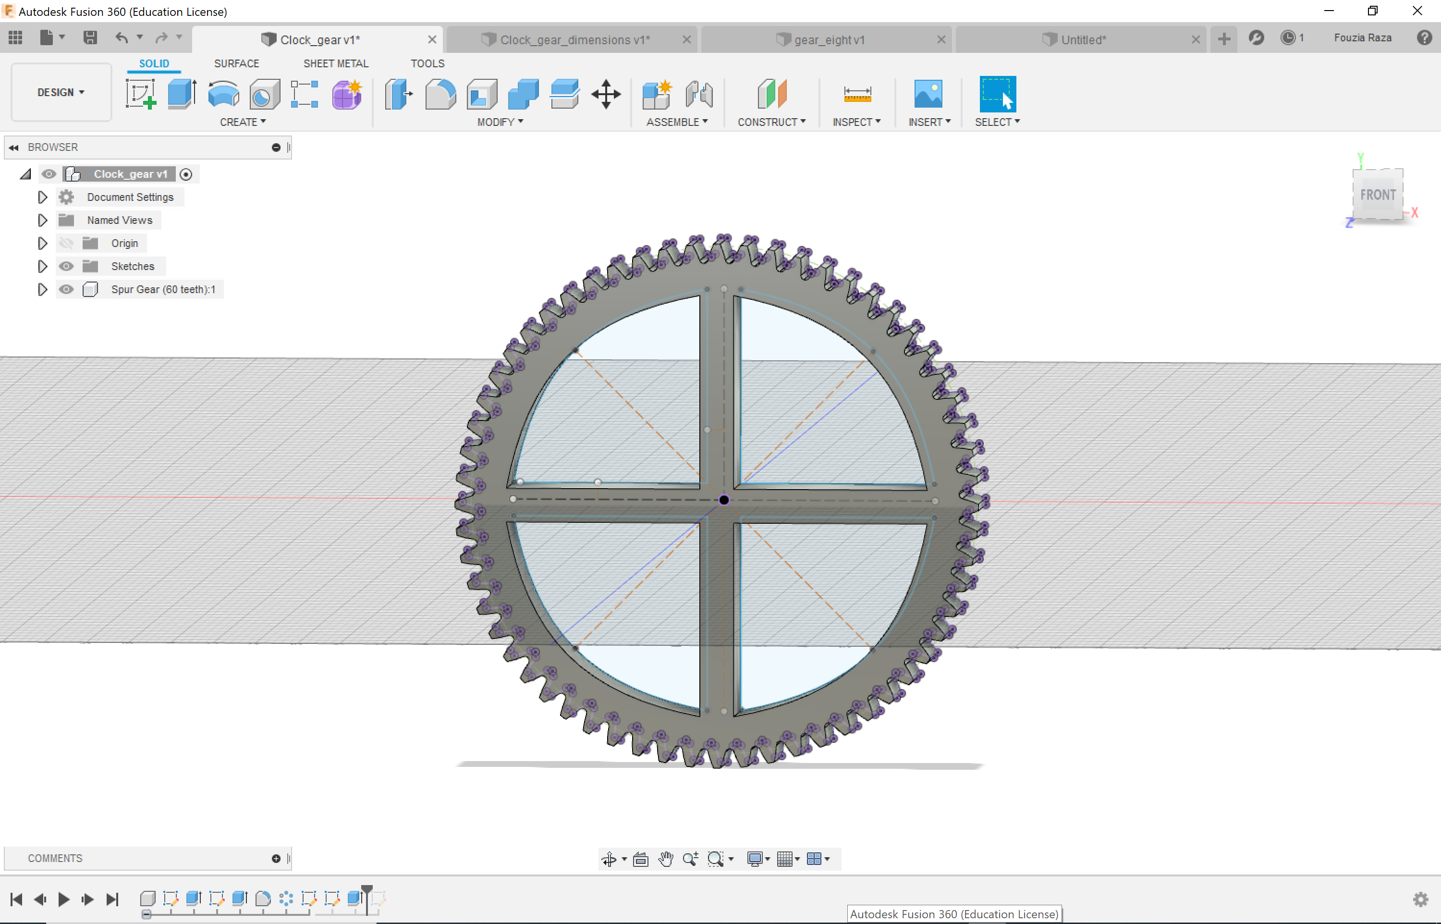
Task: Select the Orbit navigation tool
Action: pyautogui.click(x=609, y=859)
